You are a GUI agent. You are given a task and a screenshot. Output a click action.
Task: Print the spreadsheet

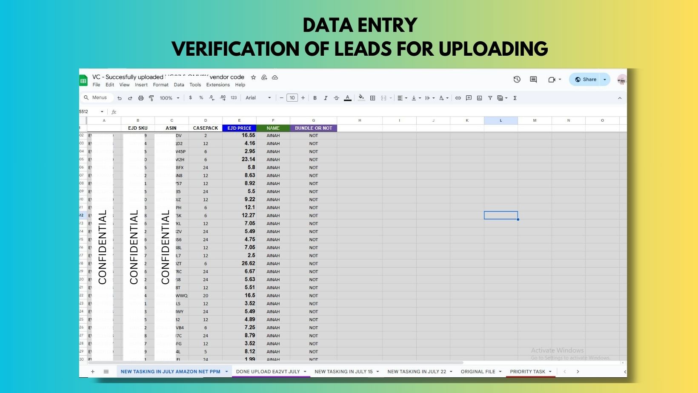(x=141, y=98)
